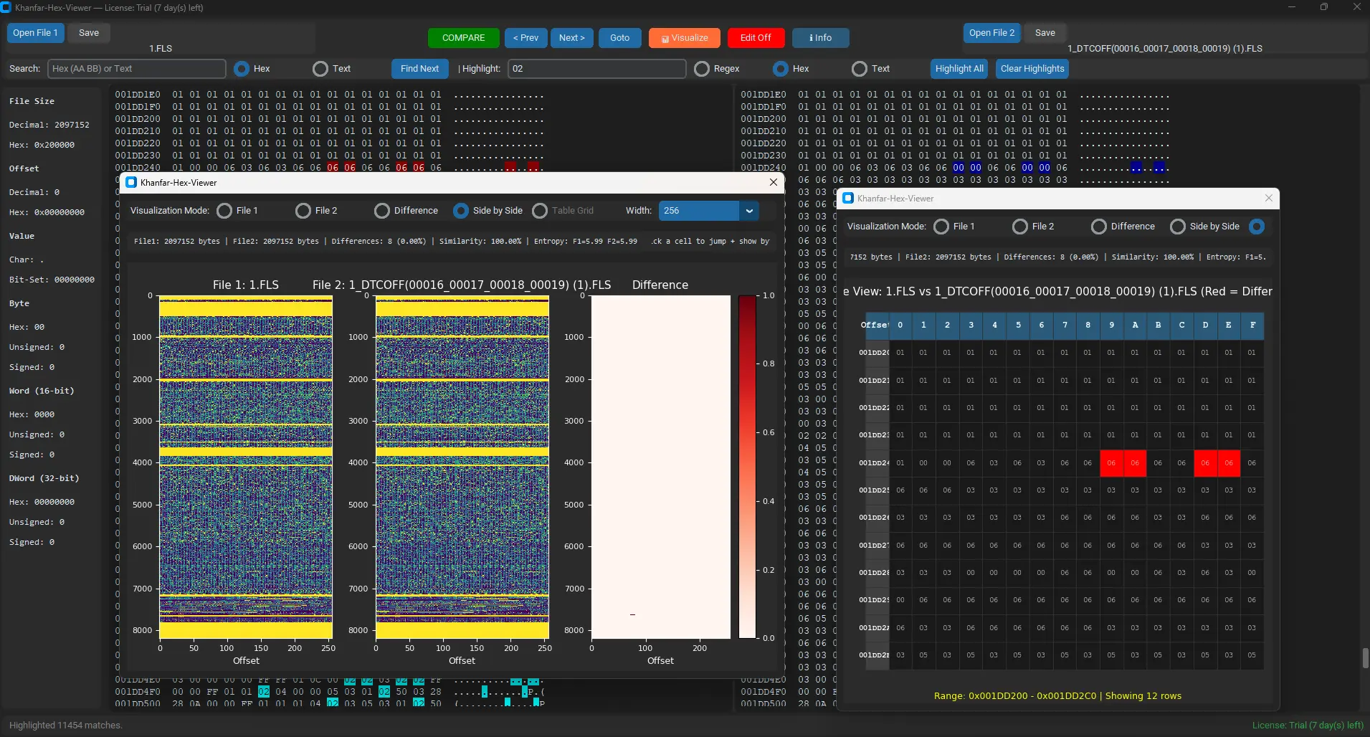The image size is (1370, 737).
Task: Open the Goto offset dialog
Action: point(619,37)
